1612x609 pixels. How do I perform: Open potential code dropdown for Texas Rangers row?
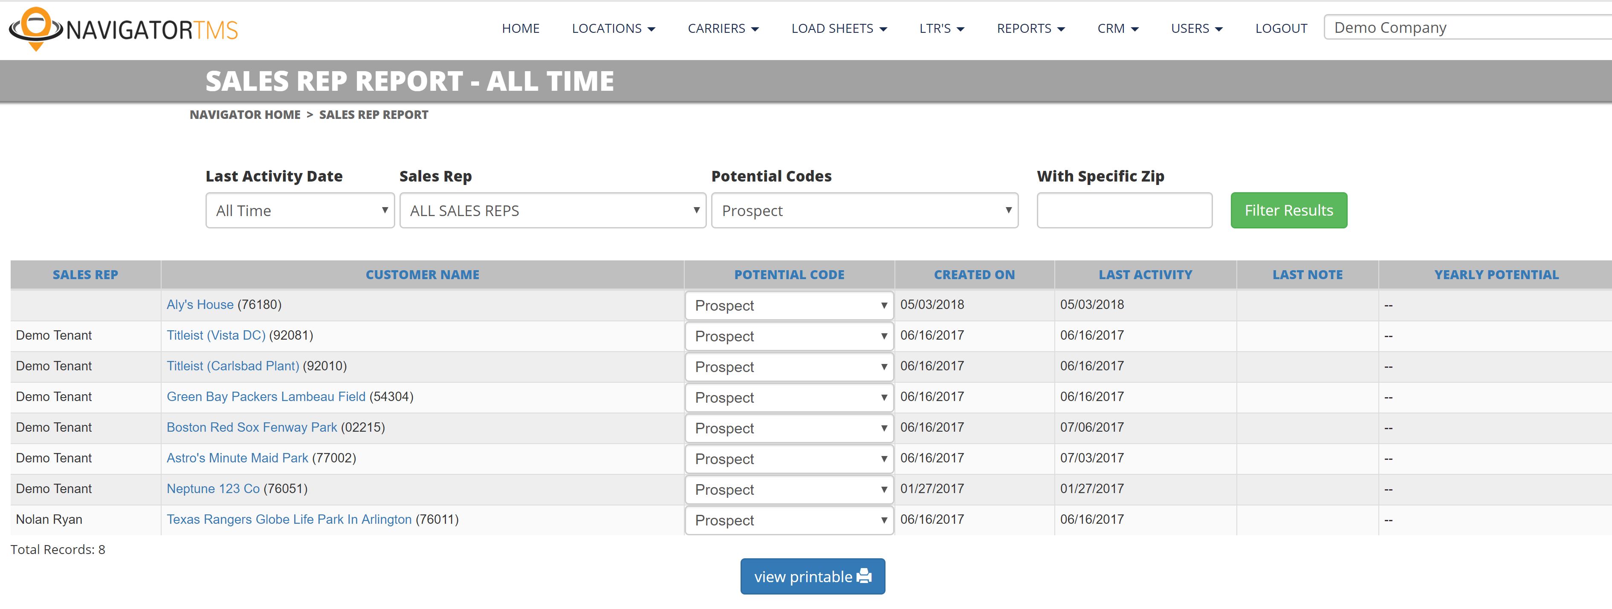789,520
